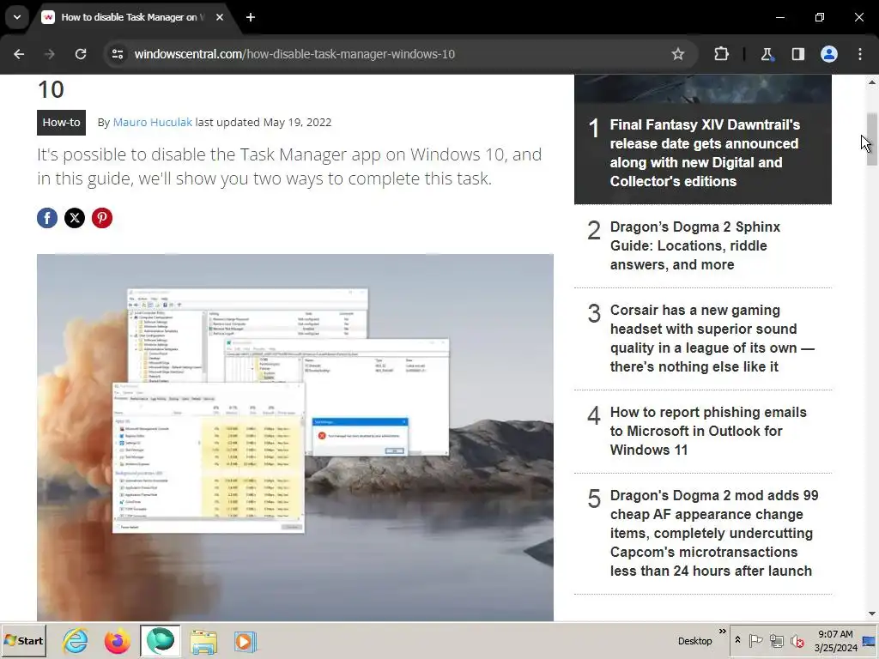
Task: Open the media player taskbar icon
Action: coord(245,641)
